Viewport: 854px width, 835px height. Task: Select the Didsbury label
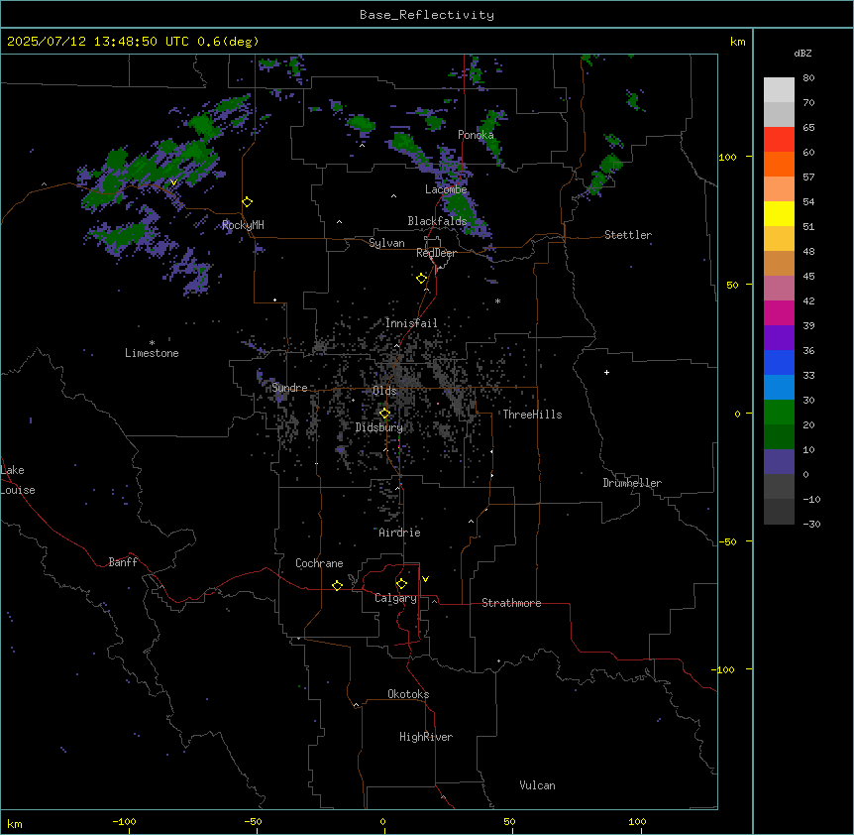379,427
